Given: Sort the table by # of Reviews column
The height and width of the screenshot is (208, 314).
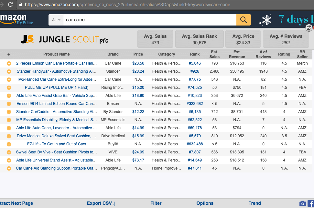Looking at the screenshot, I should click(263, 54).
